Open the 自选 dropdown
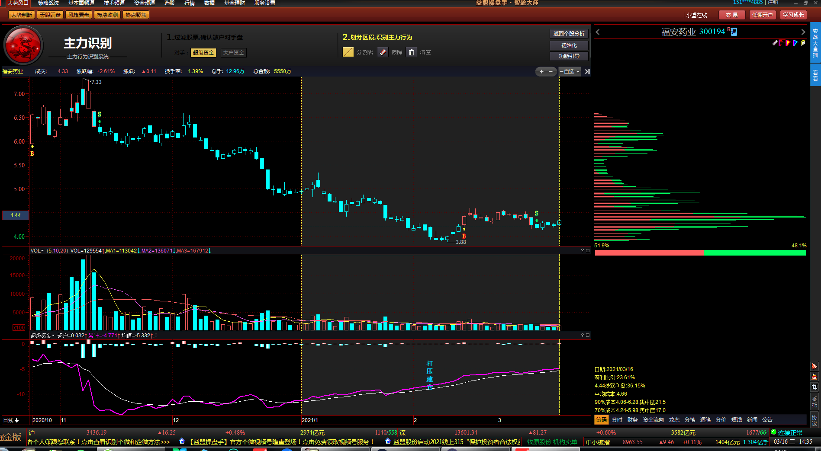The height and width of the screenshot is (451, 821). [x=570, y=72]
